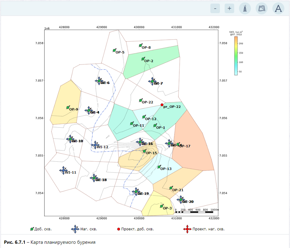290x248 pixels.
Task: Click the minus zoom-out button
Action: (x=215, y=8)
